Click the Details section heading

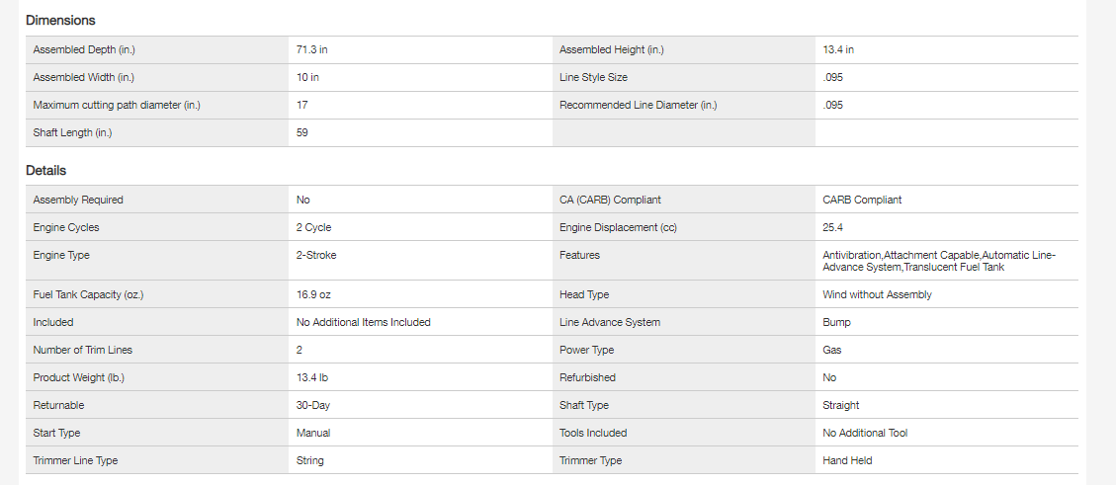[45, 171]
